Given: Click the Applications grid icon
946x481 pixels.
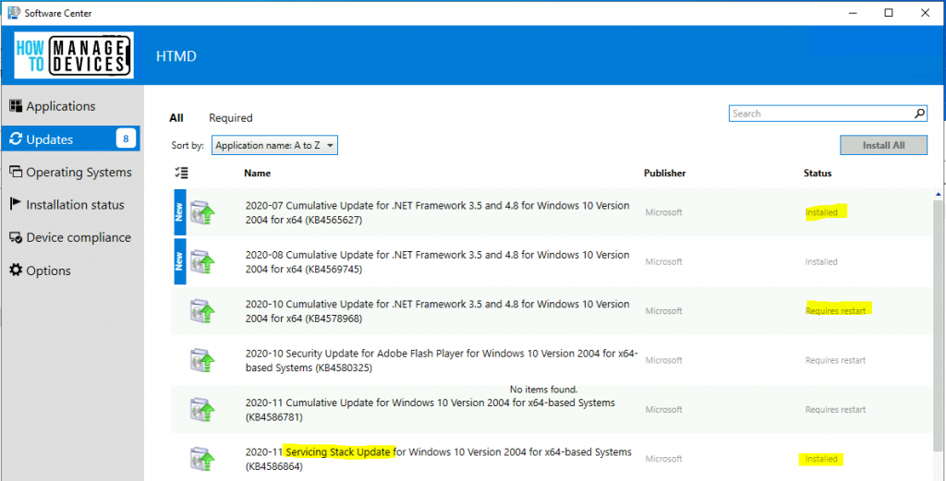Looking at the screenshot, I should [x=16, y=106].
